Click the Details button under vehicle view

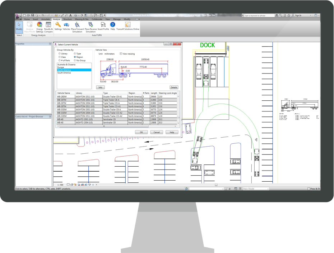pyautogui.click(x=174, y=87)
